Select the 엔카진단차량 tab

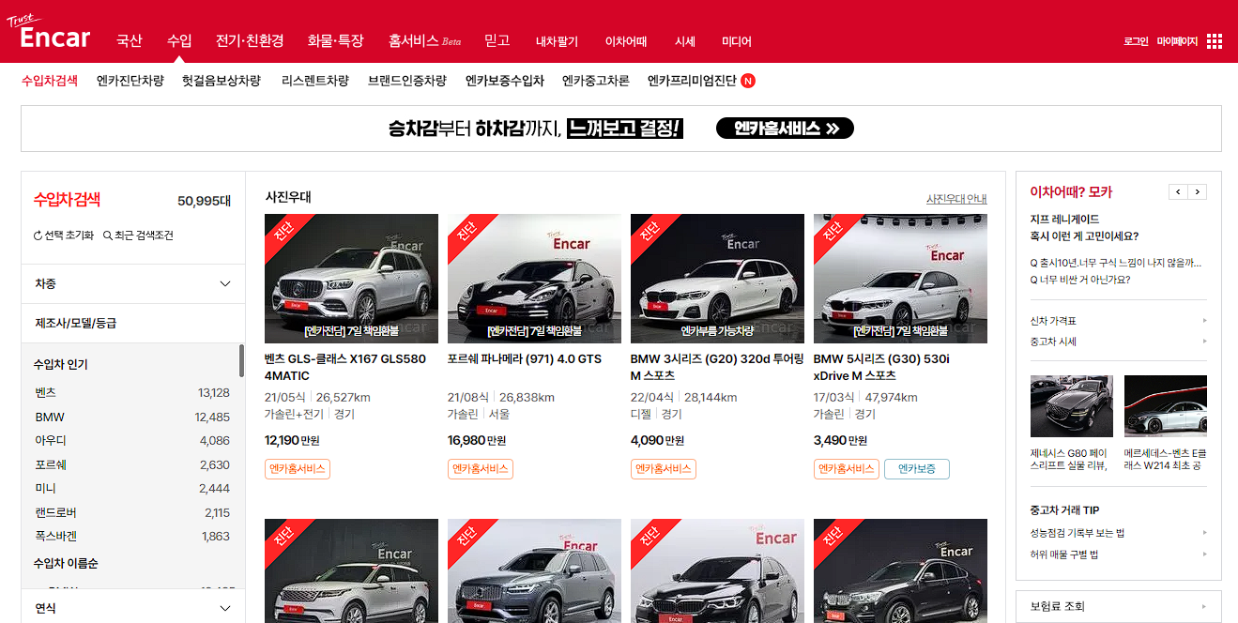pyautogui.click(x=130, y=81)
